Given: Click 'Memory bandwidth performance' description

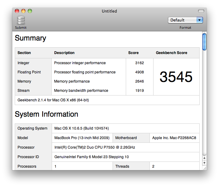Looking at the screenshot, I should (x=81, y=91).
